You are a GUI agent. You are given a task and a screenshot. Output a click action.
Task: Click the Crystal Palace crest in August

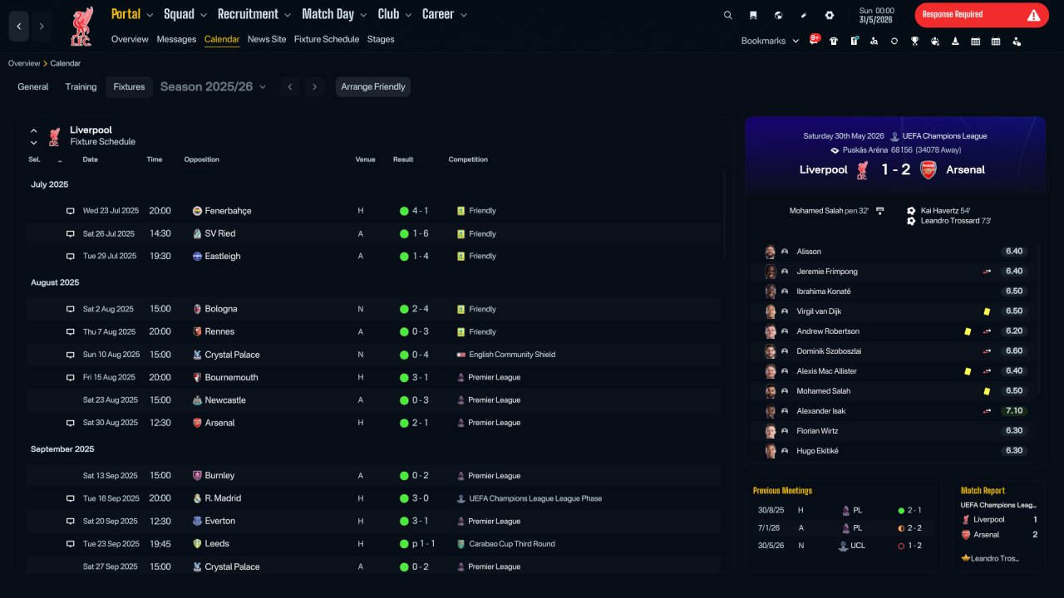point(197,355)
